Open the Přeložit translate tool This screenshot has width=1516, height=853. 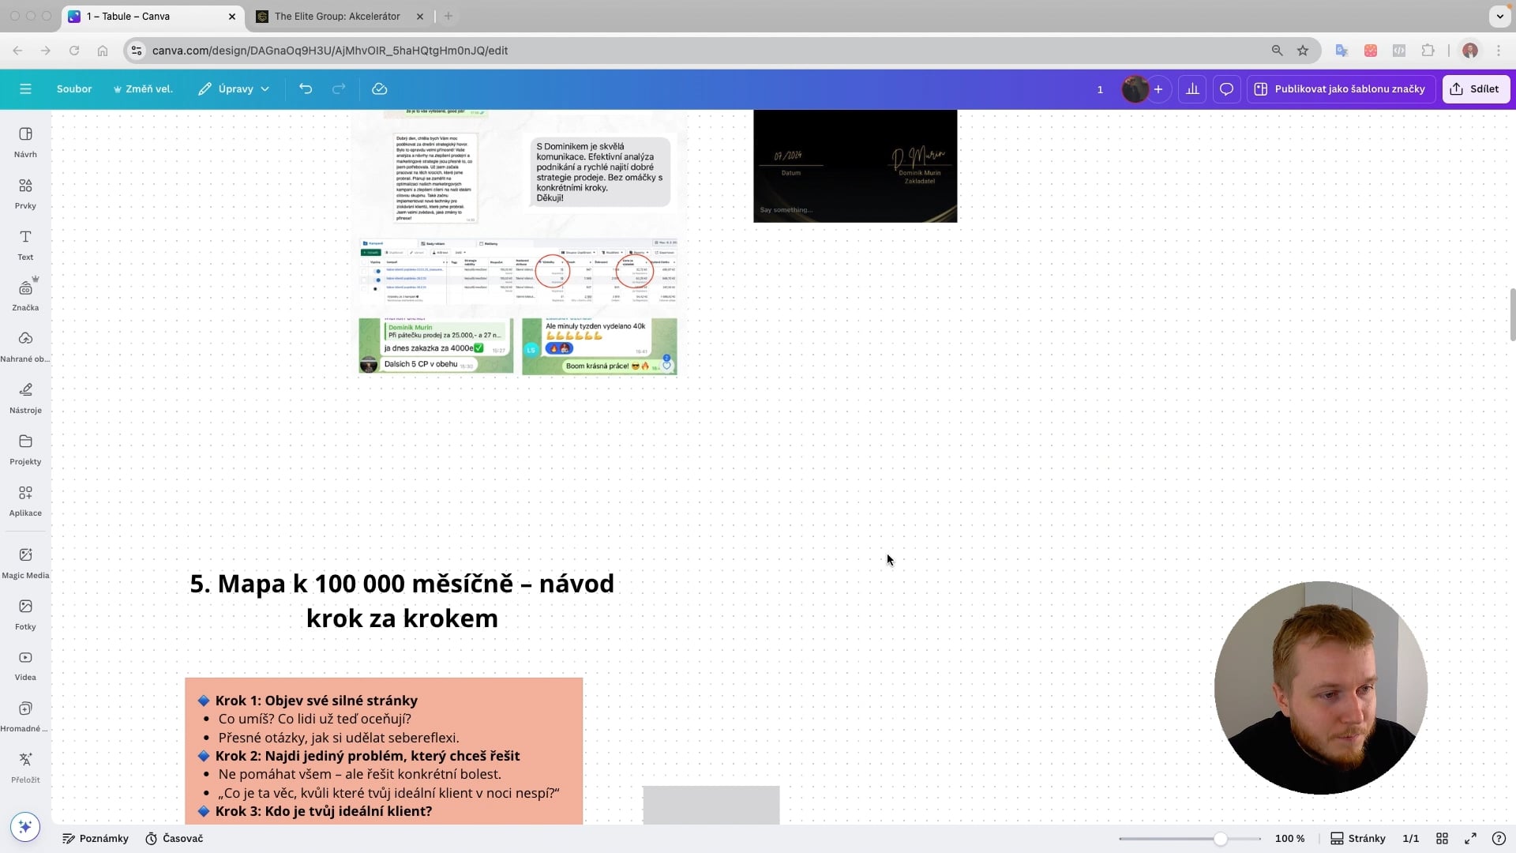[x=25, y=768]
